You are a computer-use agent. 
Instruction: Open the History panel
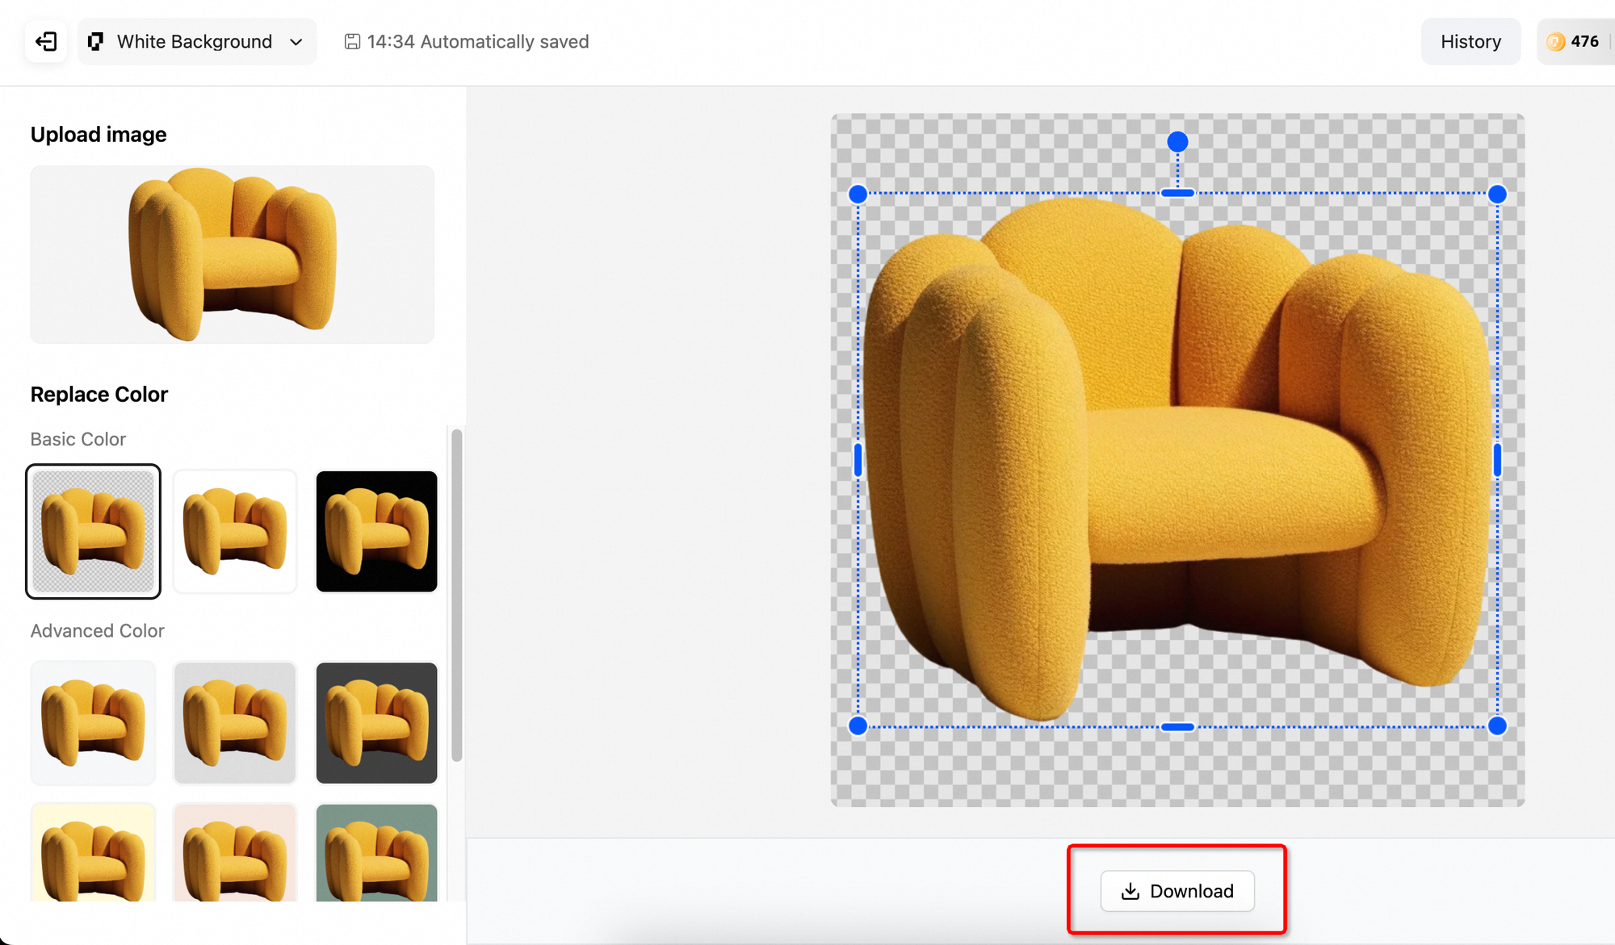pyautogui.click(x=1470, y=41)
